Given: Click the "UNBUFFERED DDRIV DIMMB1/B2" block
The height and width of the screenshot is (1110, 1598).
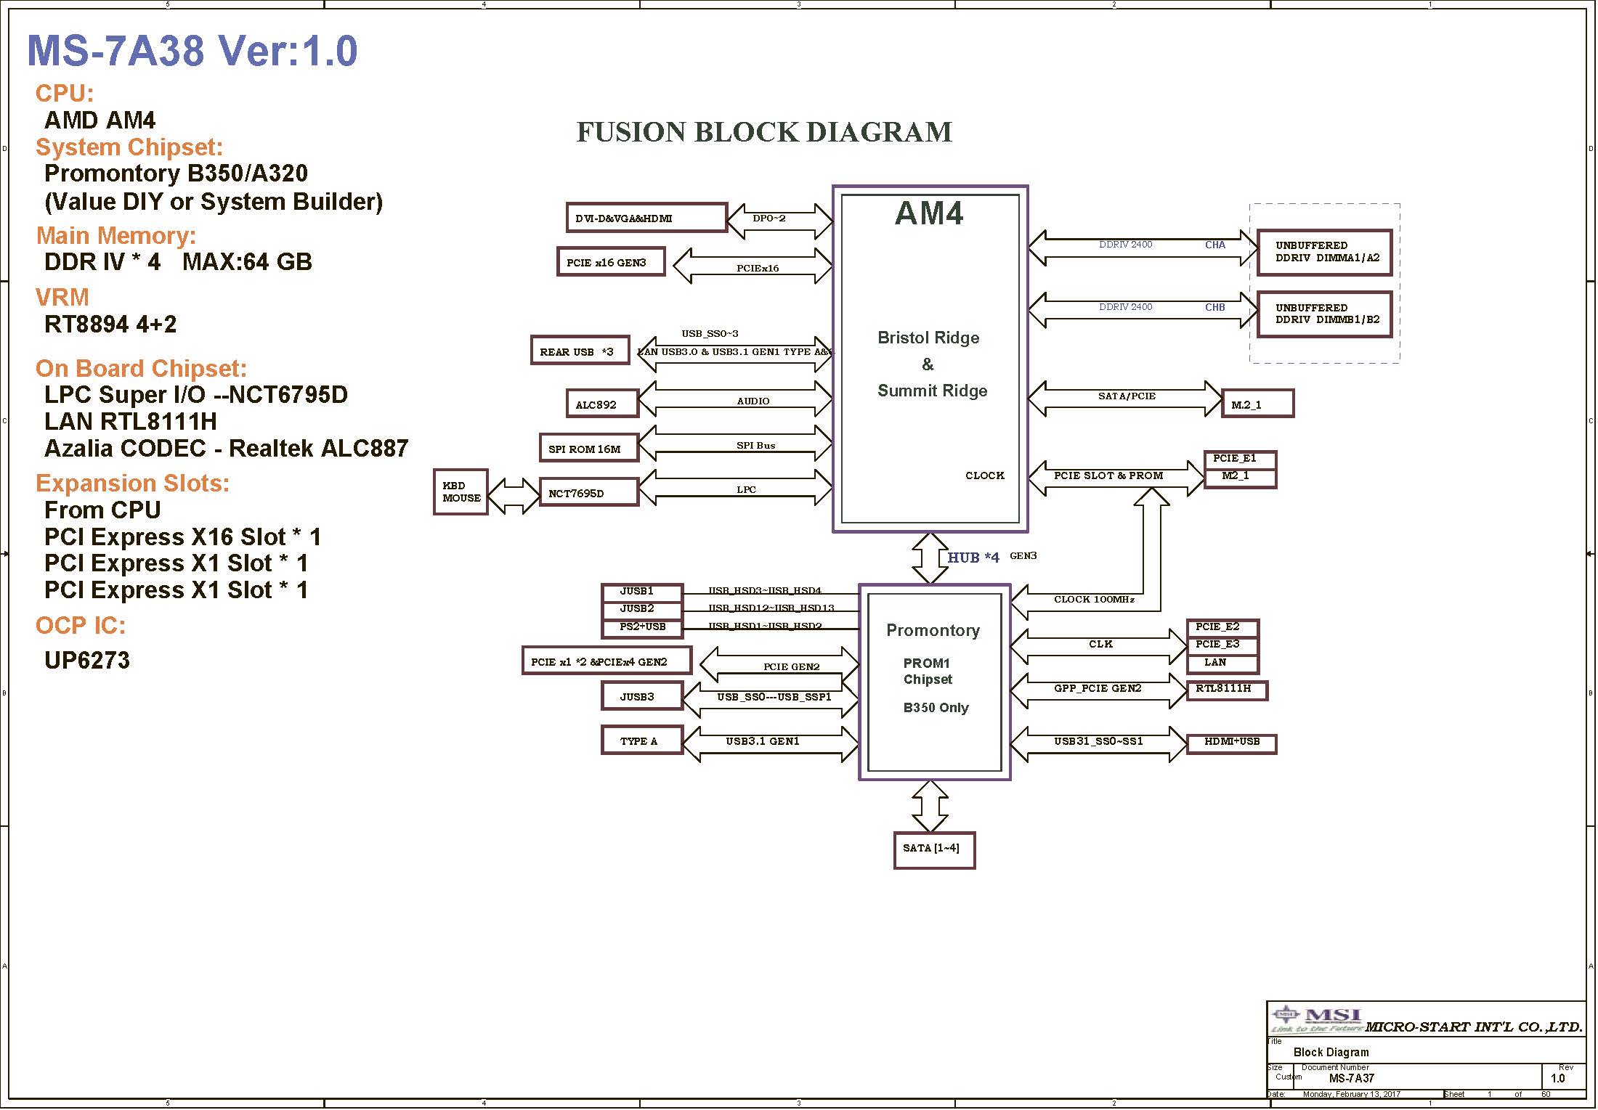Looking at the screenshot, I should tap(1324, 314).
